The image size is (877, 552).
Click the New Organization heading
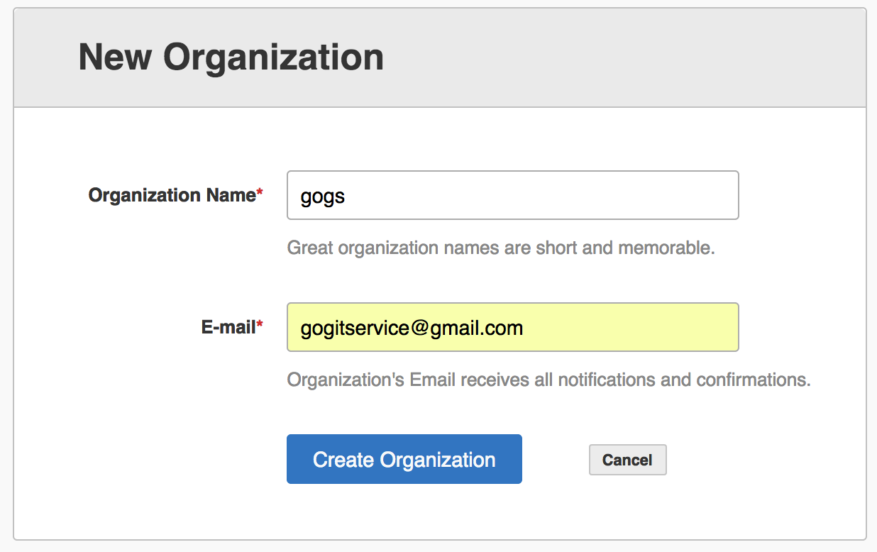tap(231, 57)
